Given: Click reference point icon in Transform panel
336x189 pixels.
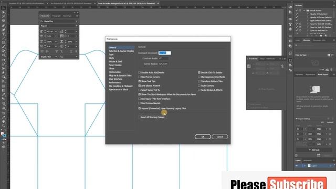Looking at the screenshot, I should [249, 66].
